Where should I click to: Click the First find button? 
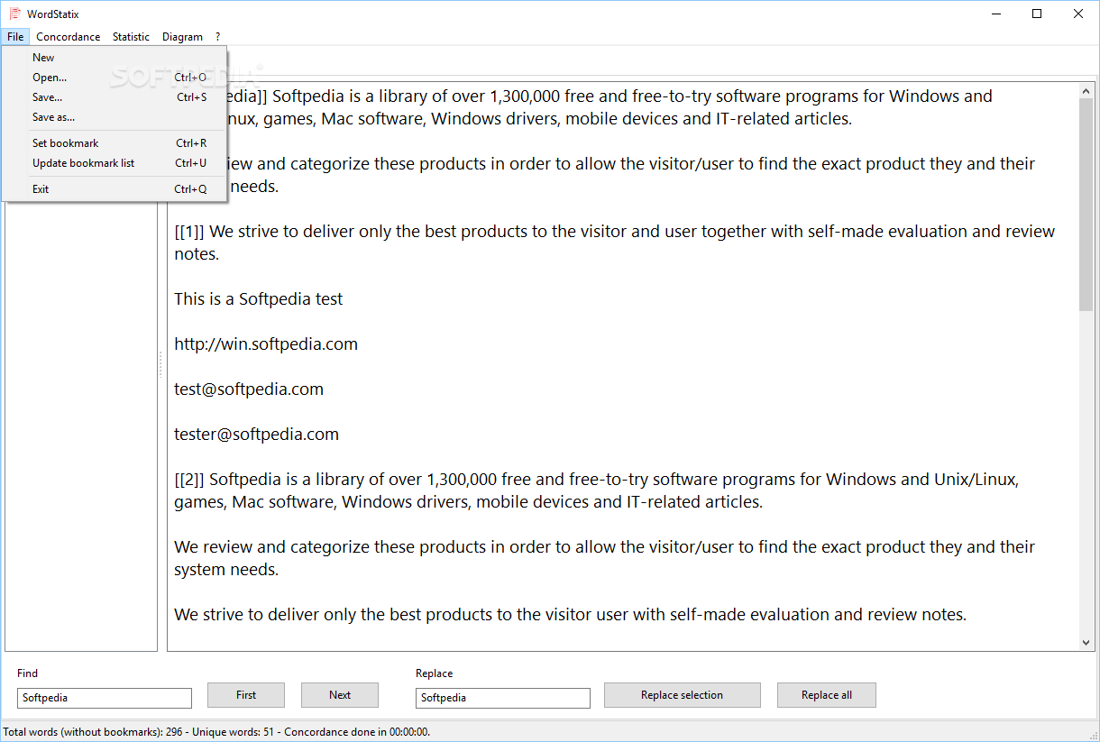point(246,695)
